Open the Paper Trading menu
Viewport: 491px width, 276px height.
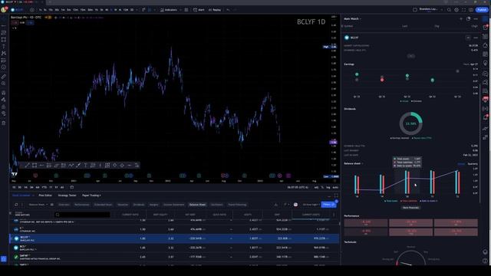coord(91,195)
